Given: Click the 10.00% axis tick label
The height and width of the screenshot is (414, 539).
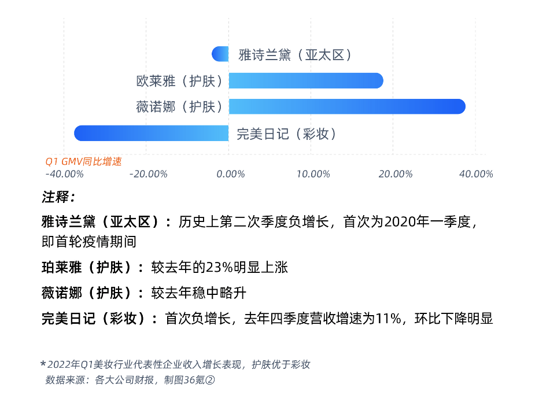Looking at the screenshot, I should point(313,174).
